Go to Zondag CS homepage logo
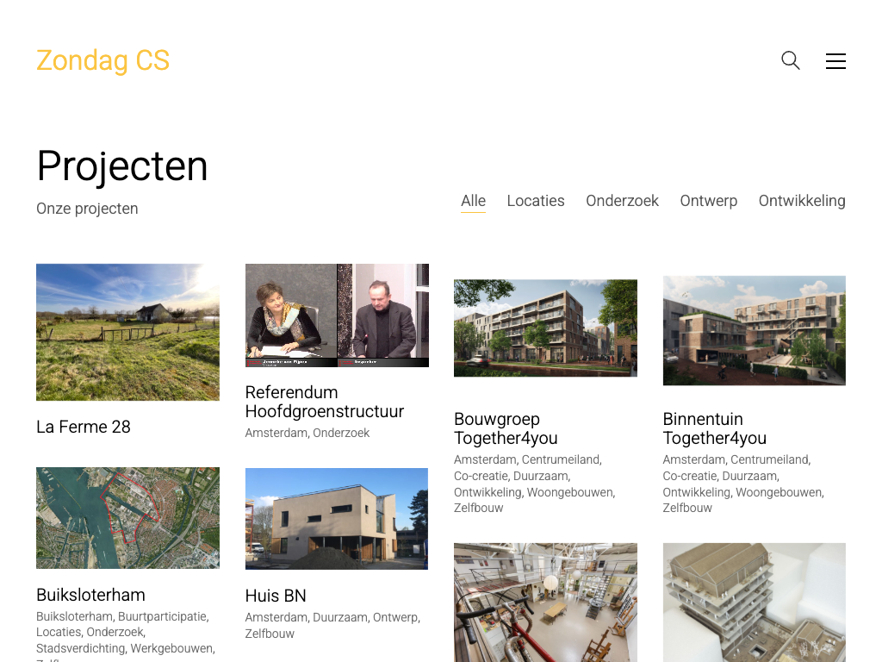Screen dimensions: 882x662 click(103, 60)
